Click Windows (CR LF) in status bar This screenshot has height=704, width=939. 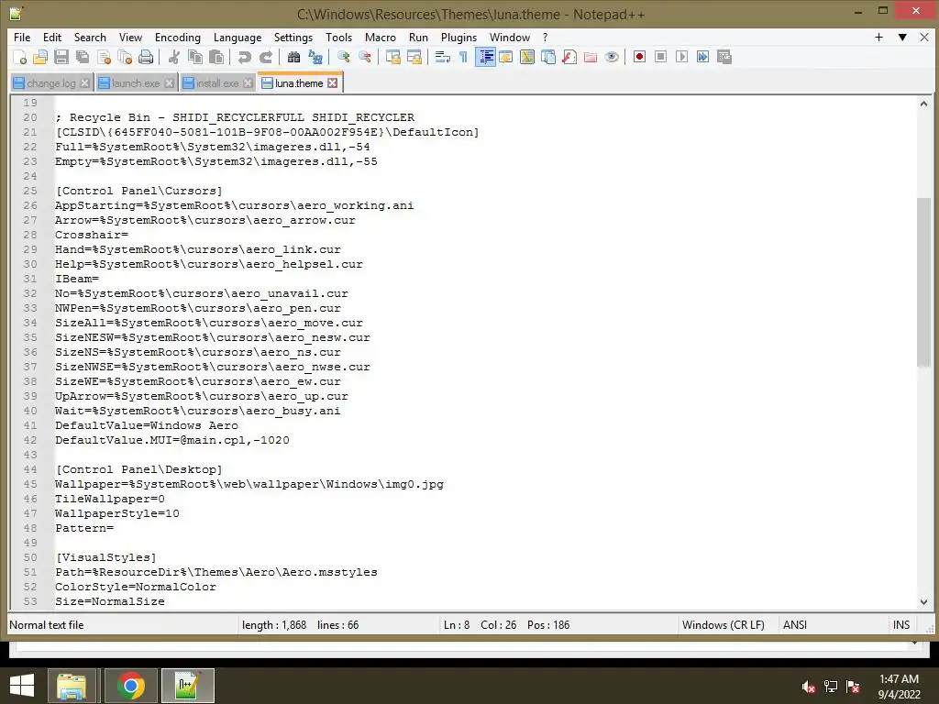(x=724, y=625)
